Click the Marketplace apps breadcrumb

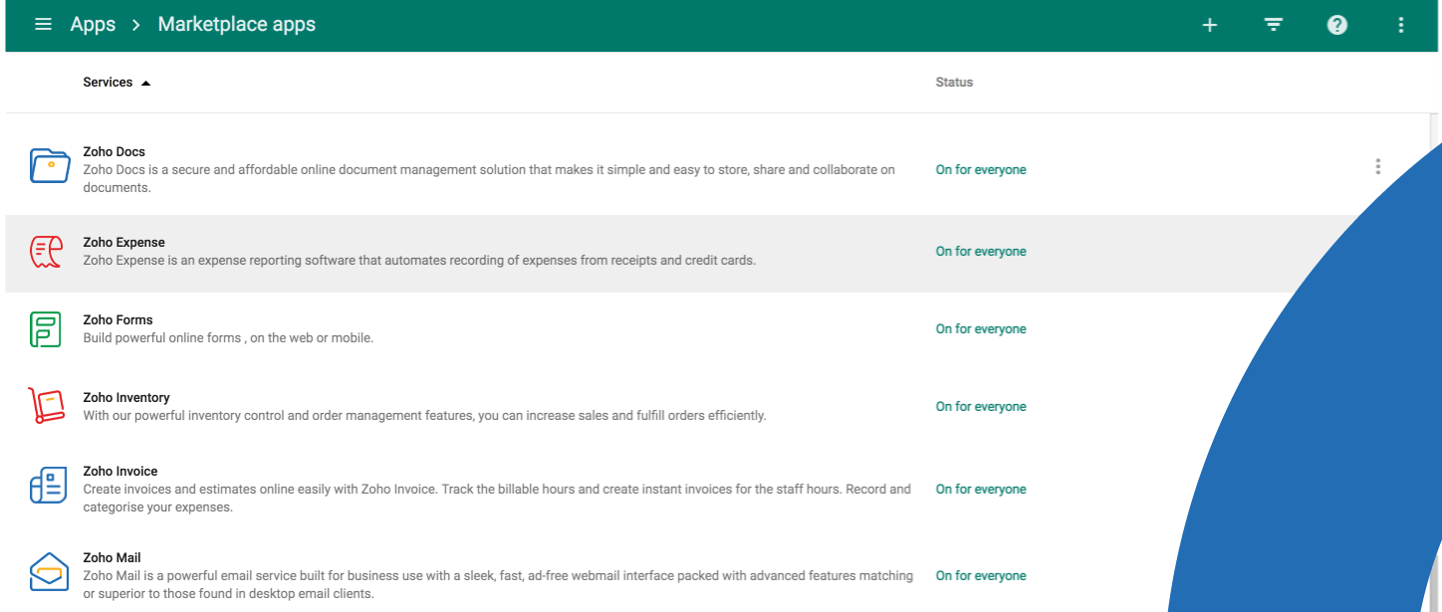click(x=237, y=24)
